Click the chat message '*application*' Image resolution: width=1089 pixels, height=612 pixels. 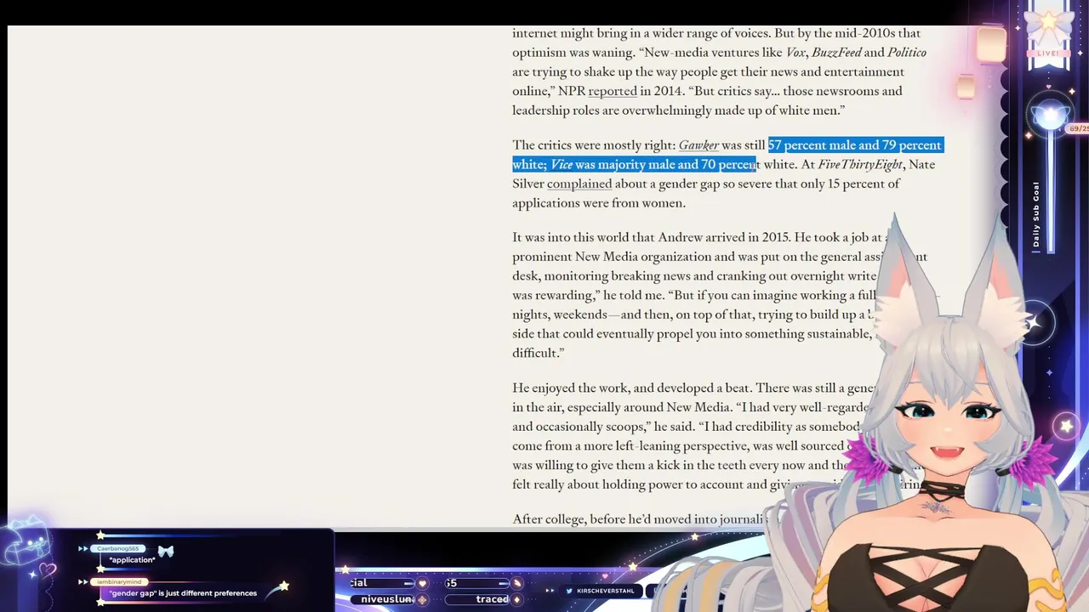click(x=132, y=560)
